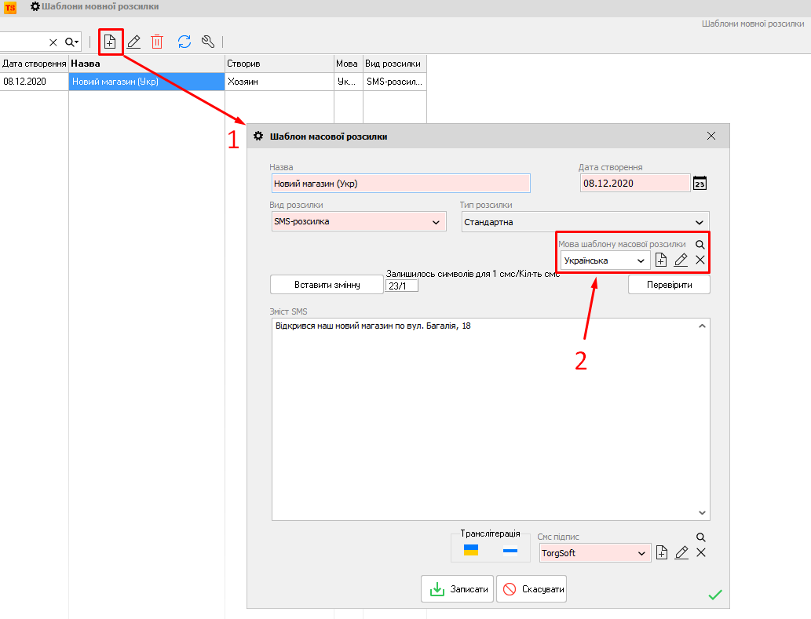Click the add new template toolbar icon
The image size is (811, 619).
point(110,42)
